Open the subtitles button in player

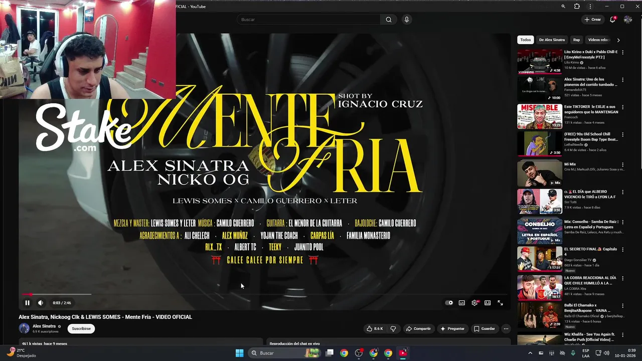461,303
